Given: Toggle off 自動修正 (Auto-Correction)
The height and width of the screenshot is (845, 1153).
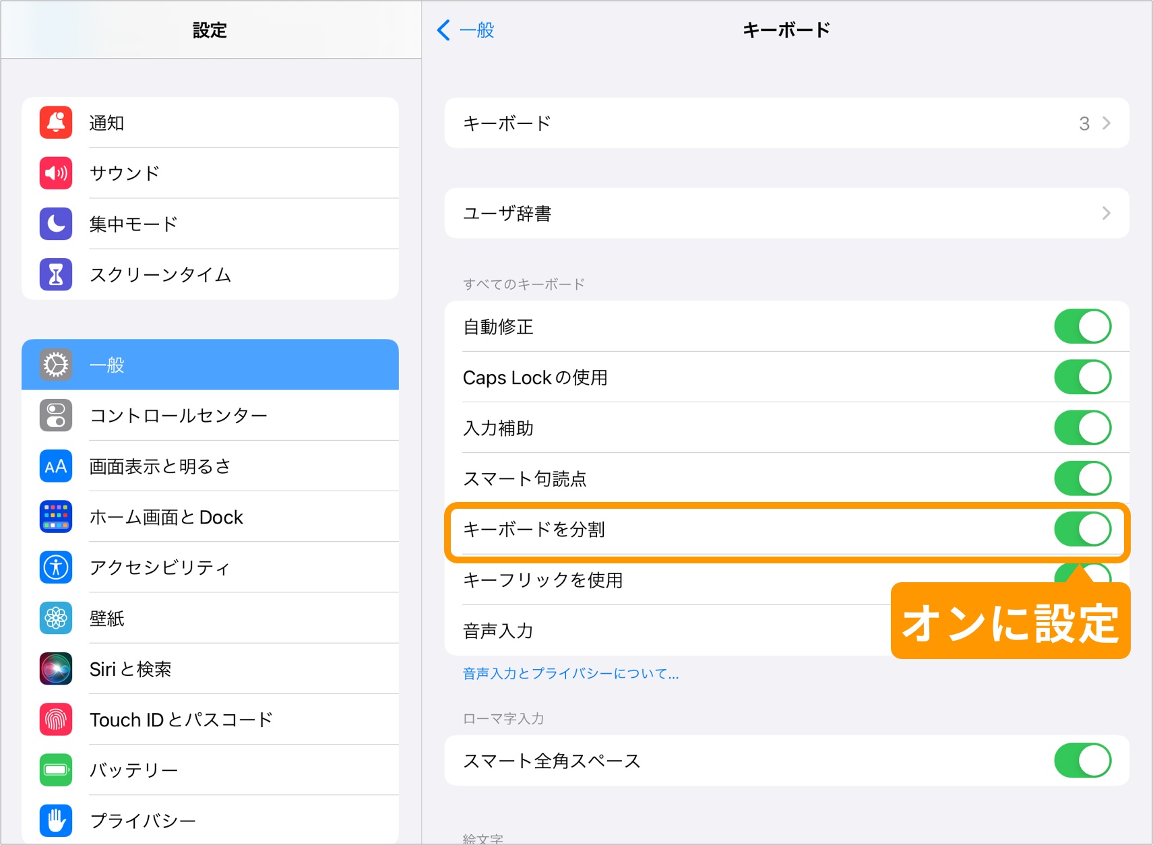Looking at the screenshot, I should click(x=1082, y=326).
